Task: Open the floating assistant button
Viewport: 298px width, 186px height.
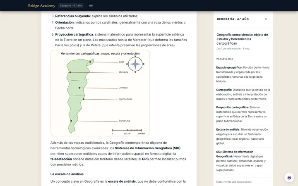Action: pyautogui.click(x=289, y=177)
